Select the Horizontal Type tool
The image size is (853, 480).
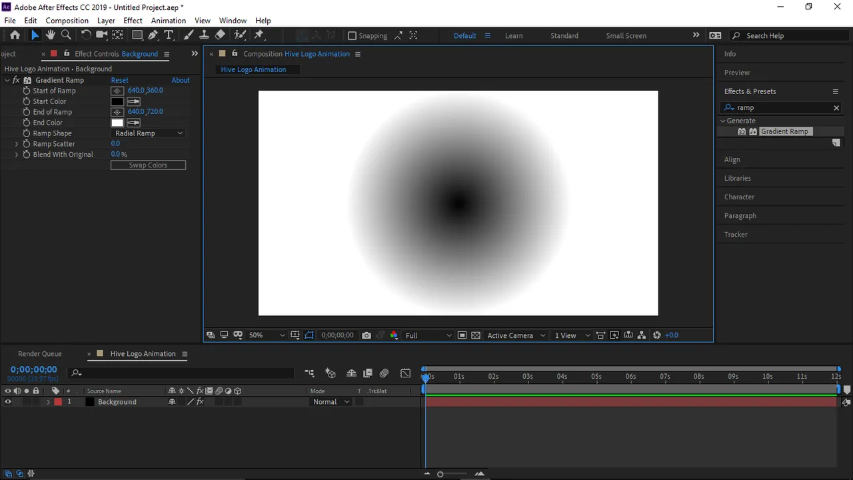169,35
